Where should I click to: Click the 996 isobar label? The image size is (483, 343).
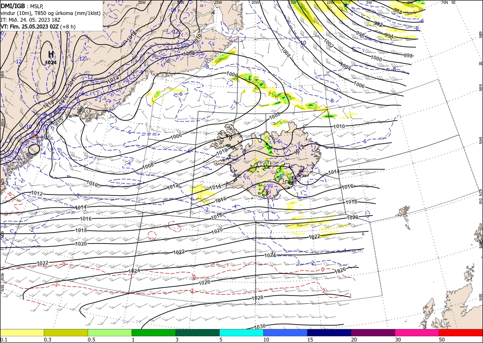click(360, 34)
